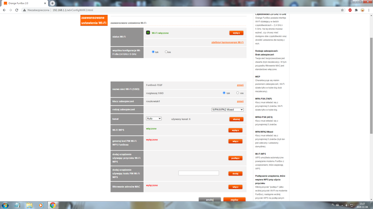Open the File Explorer taskbar icon
Viewport: 373px width, 209px height.
pyautogui.click(x=29, y=205)
